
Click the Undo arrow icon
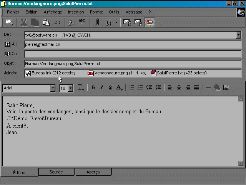(x=57, y=22)
